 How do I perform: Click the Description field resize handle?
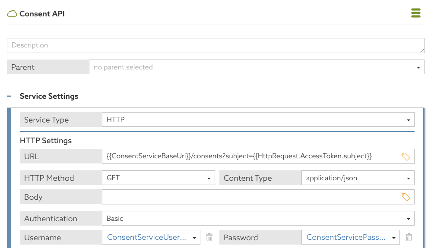coord(422,50)
